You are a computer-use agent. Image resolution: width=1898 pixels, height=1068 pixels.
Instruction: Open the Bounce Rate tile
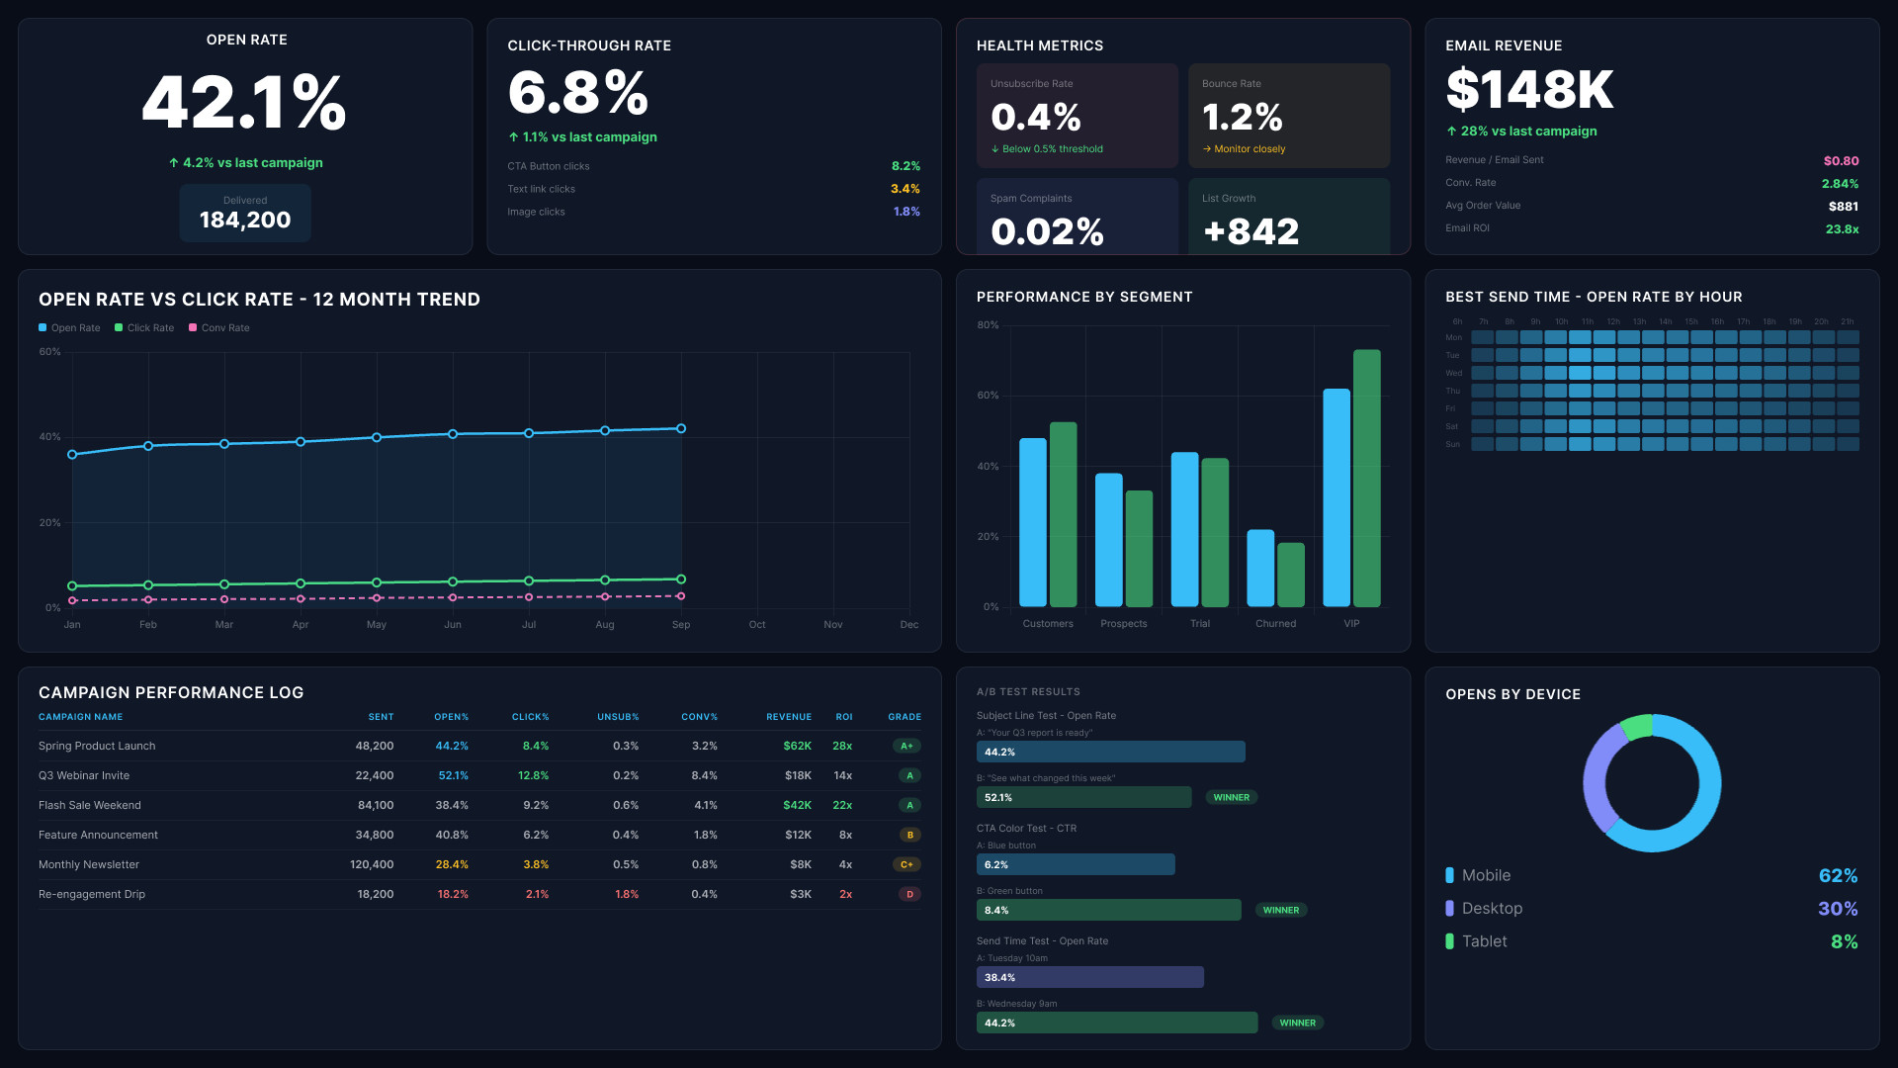tap(1289, 116)
